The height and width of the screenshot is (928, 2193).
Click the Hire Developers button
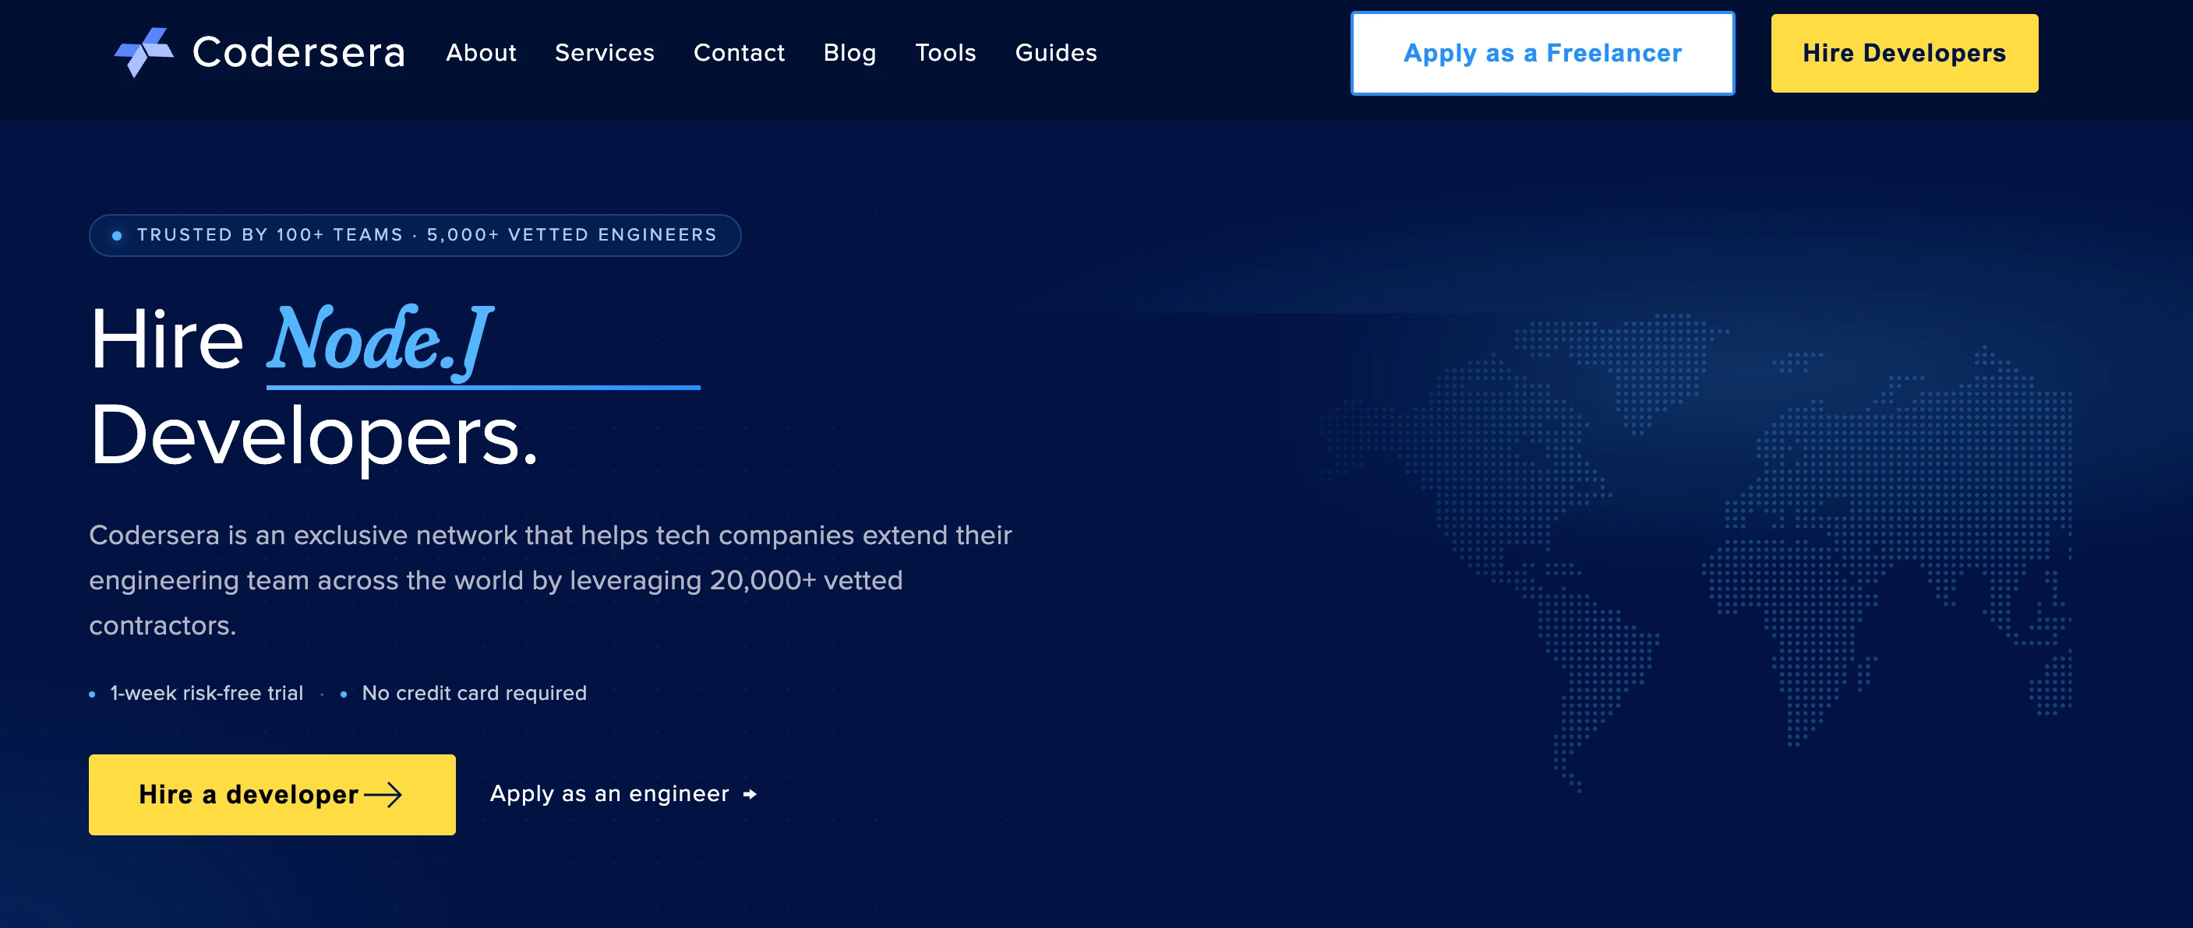1905,54
